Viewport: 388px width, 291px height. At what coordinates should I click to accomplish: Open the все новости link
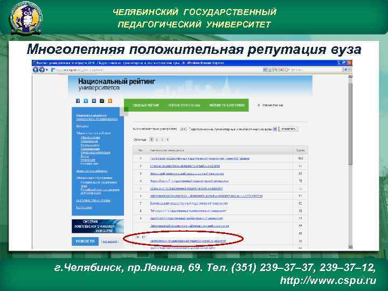pos(110,242)
